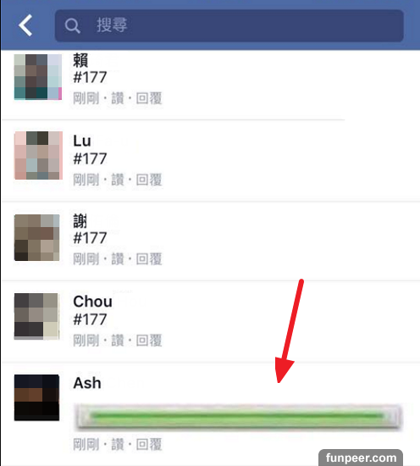Open Chou's profile picture
Screen dimensions: 420x466
(36, 317)
